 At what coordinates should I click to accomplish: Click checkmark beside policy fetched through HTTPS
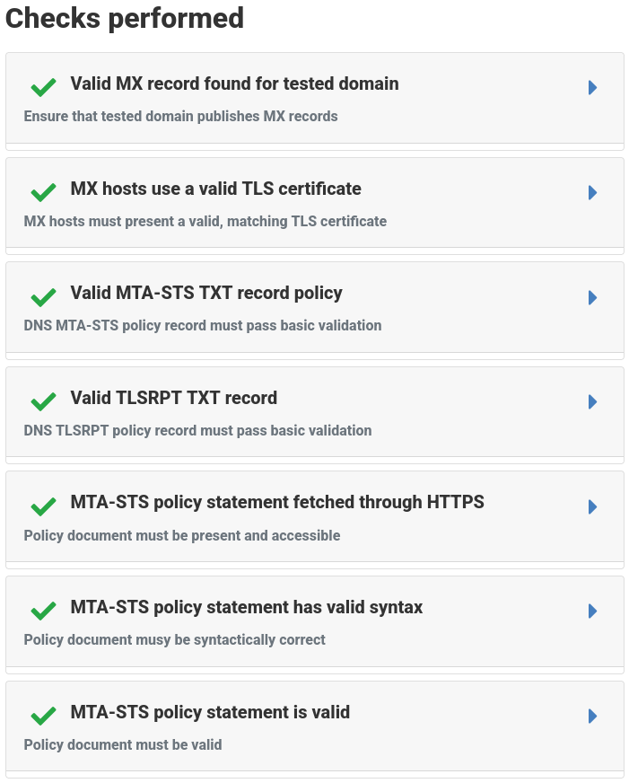43,506
